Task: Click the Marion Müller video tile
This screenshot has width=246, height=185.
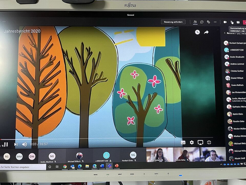Action: (160, 155)
